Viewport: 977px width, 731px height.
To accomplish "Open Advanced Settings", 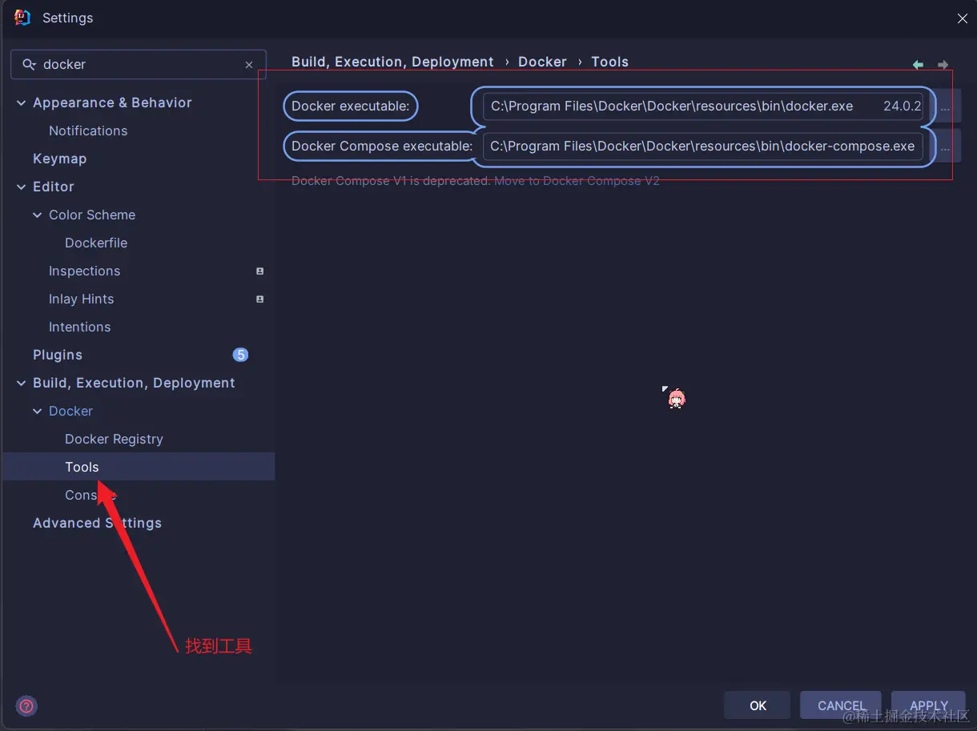I will (97, 523).
